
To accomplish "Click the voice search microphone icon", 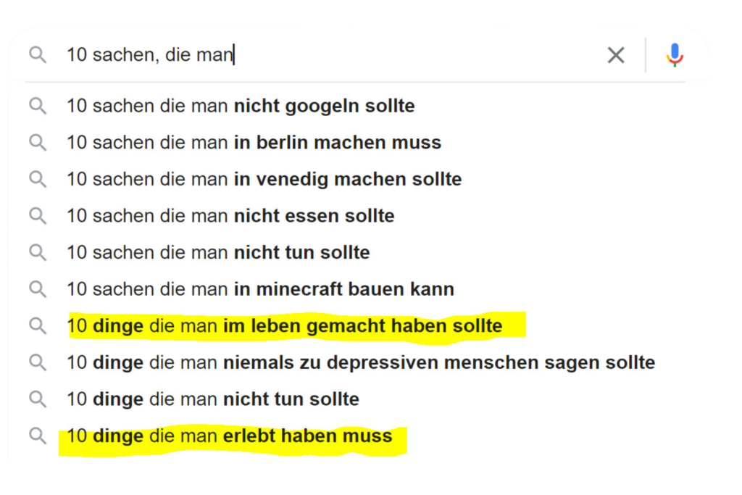I will click(x=675, y=55).
